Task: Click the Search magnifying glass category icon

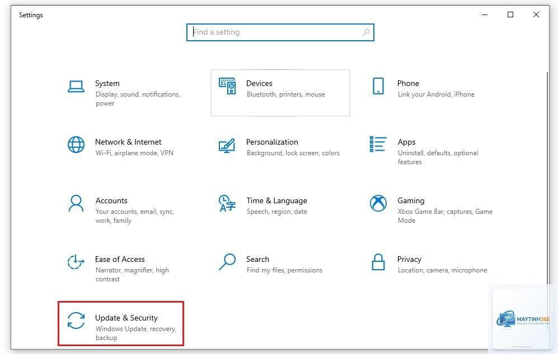Action: pos(227,262)
